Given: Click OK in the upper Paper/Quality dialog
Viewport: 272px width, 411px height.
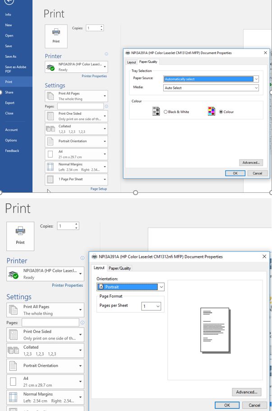Looking at the screenshot, I should coord(235,173).
